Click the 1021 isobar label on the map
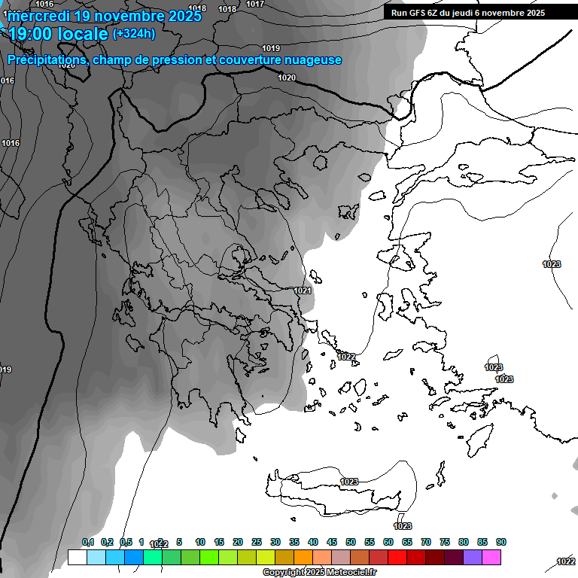 click(x=303, y=291)
